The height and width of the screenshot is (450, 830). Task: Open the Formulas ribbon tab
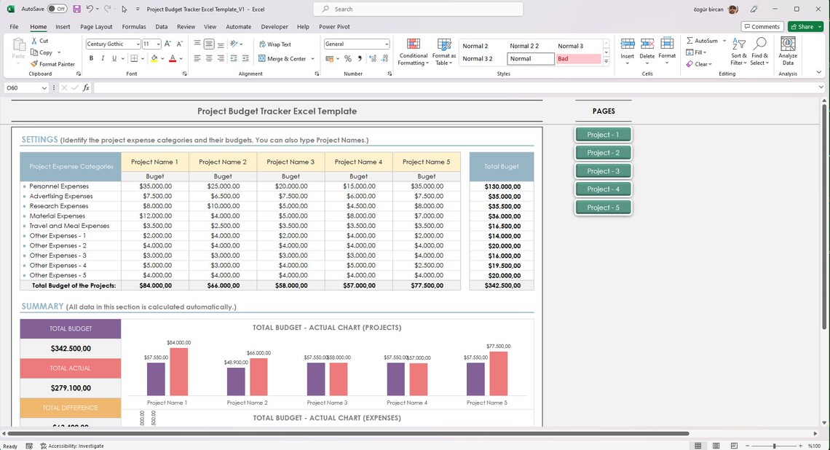tap(134, 26)
